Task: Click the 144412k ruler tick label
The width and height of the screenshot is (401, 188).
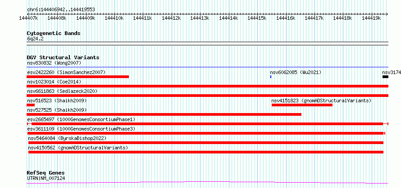Action: pos(171,18)
